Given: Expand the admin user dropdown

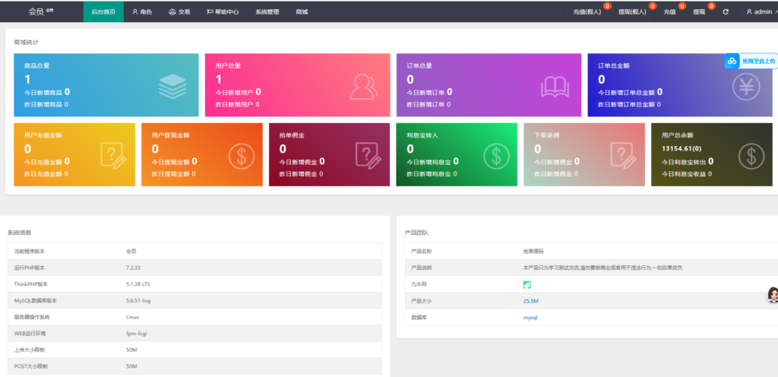Looking at the screenshot, I should (760, 12).
